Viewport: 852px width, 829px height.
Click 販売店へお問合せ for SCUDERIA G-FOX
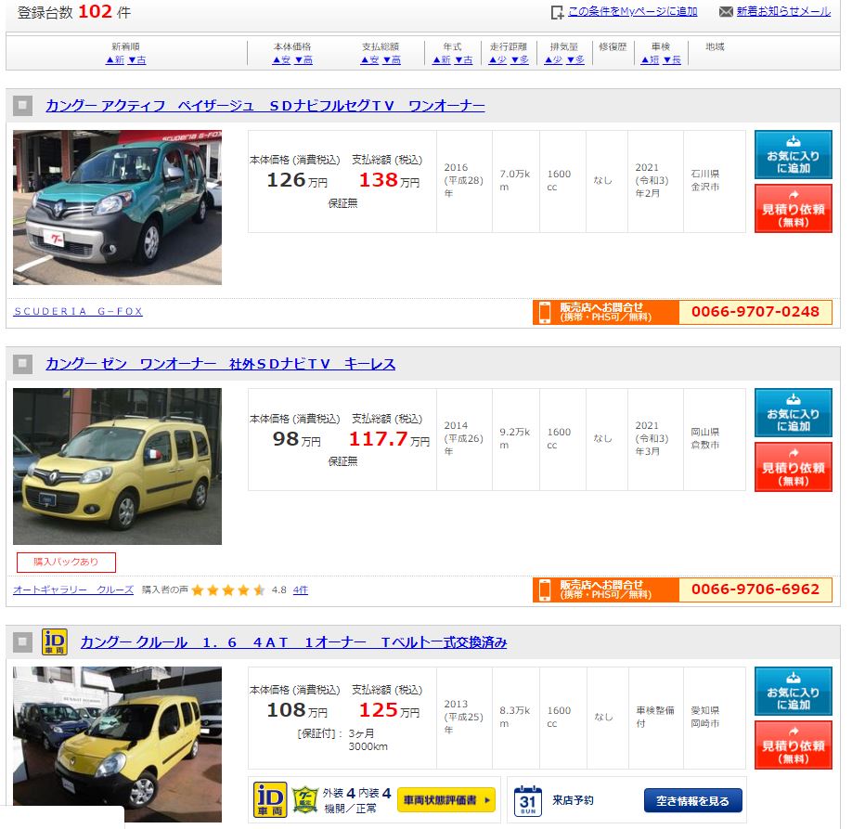coord(606,312)
